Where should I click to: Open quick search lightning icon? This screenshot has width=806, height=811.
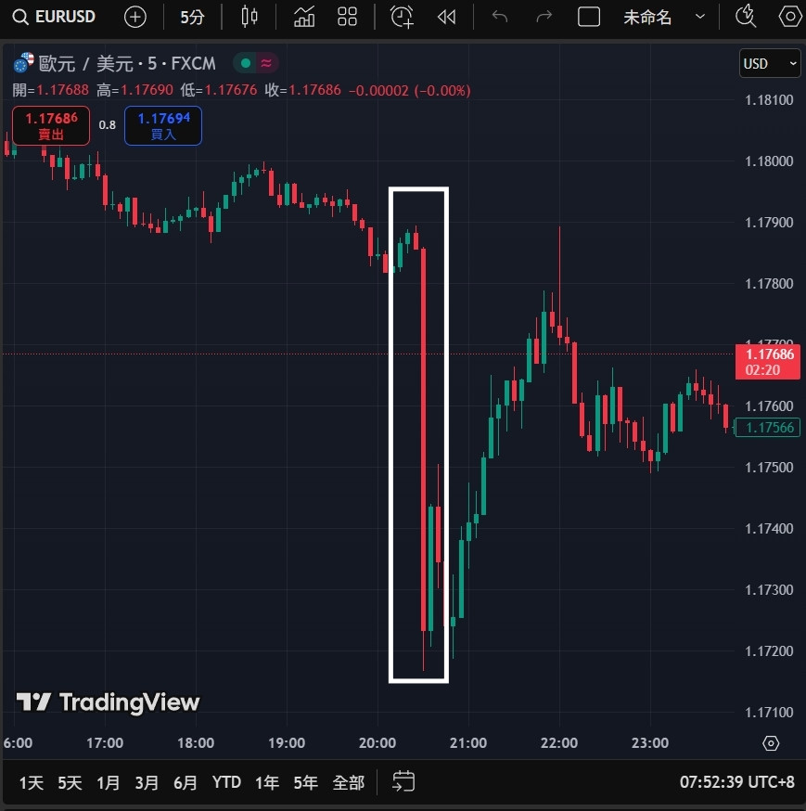[x=746, y=17]
